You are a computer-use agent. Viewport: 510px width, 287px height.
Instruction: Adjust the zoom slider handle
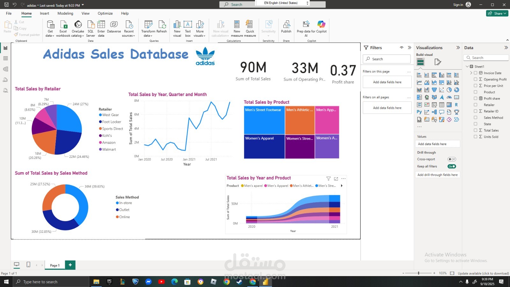(419, 273)
